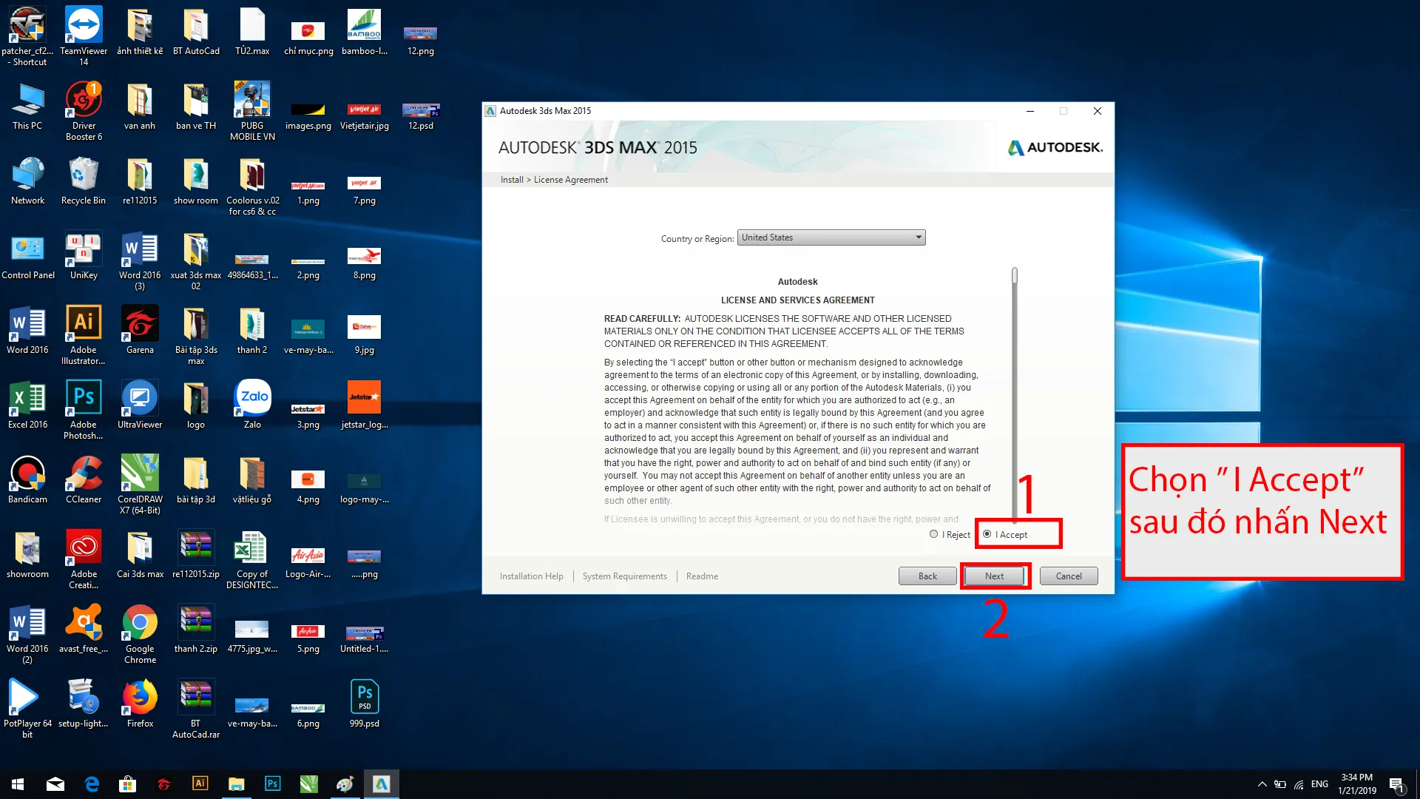This screenshot has width=1420, height=799.
Task: Open the Readme link
Action: (x=702, y=576)
